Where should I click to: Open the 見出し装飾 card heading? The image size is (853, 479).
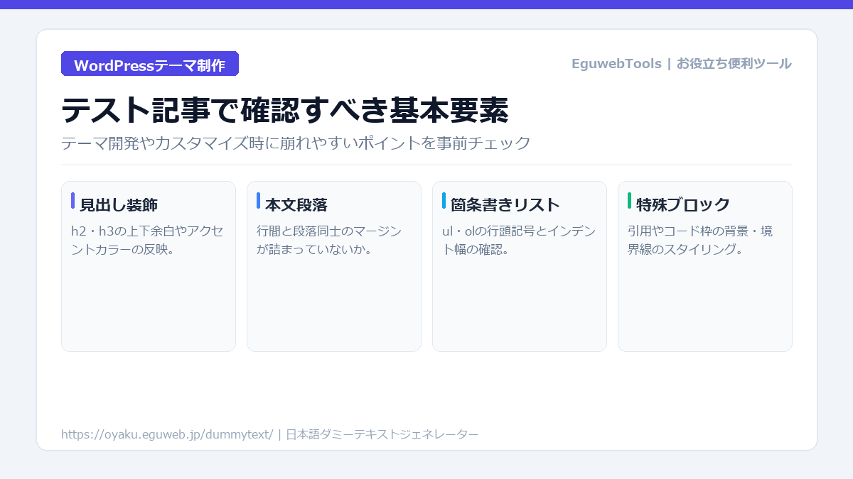click(x=119, y=205)
